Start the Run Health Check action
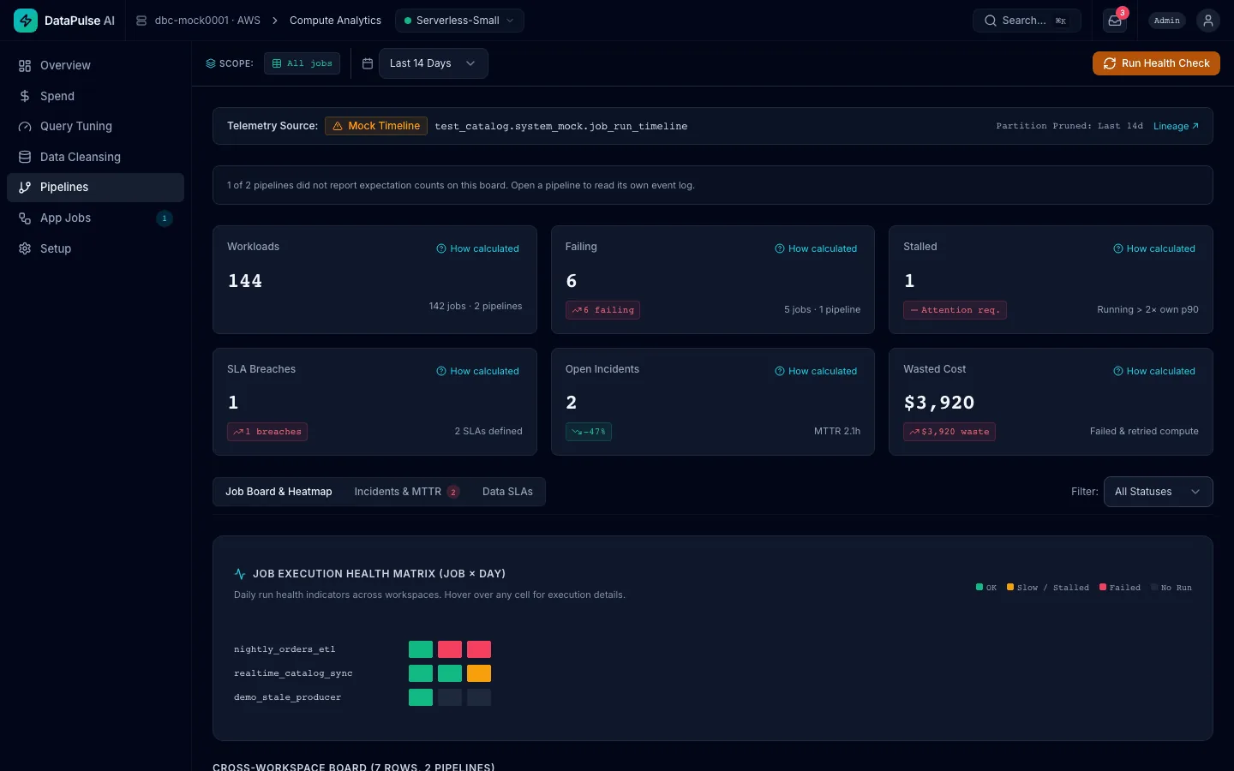This screenshot has width=1234, height=771. pyautogui.click(x=1156, y=63)
